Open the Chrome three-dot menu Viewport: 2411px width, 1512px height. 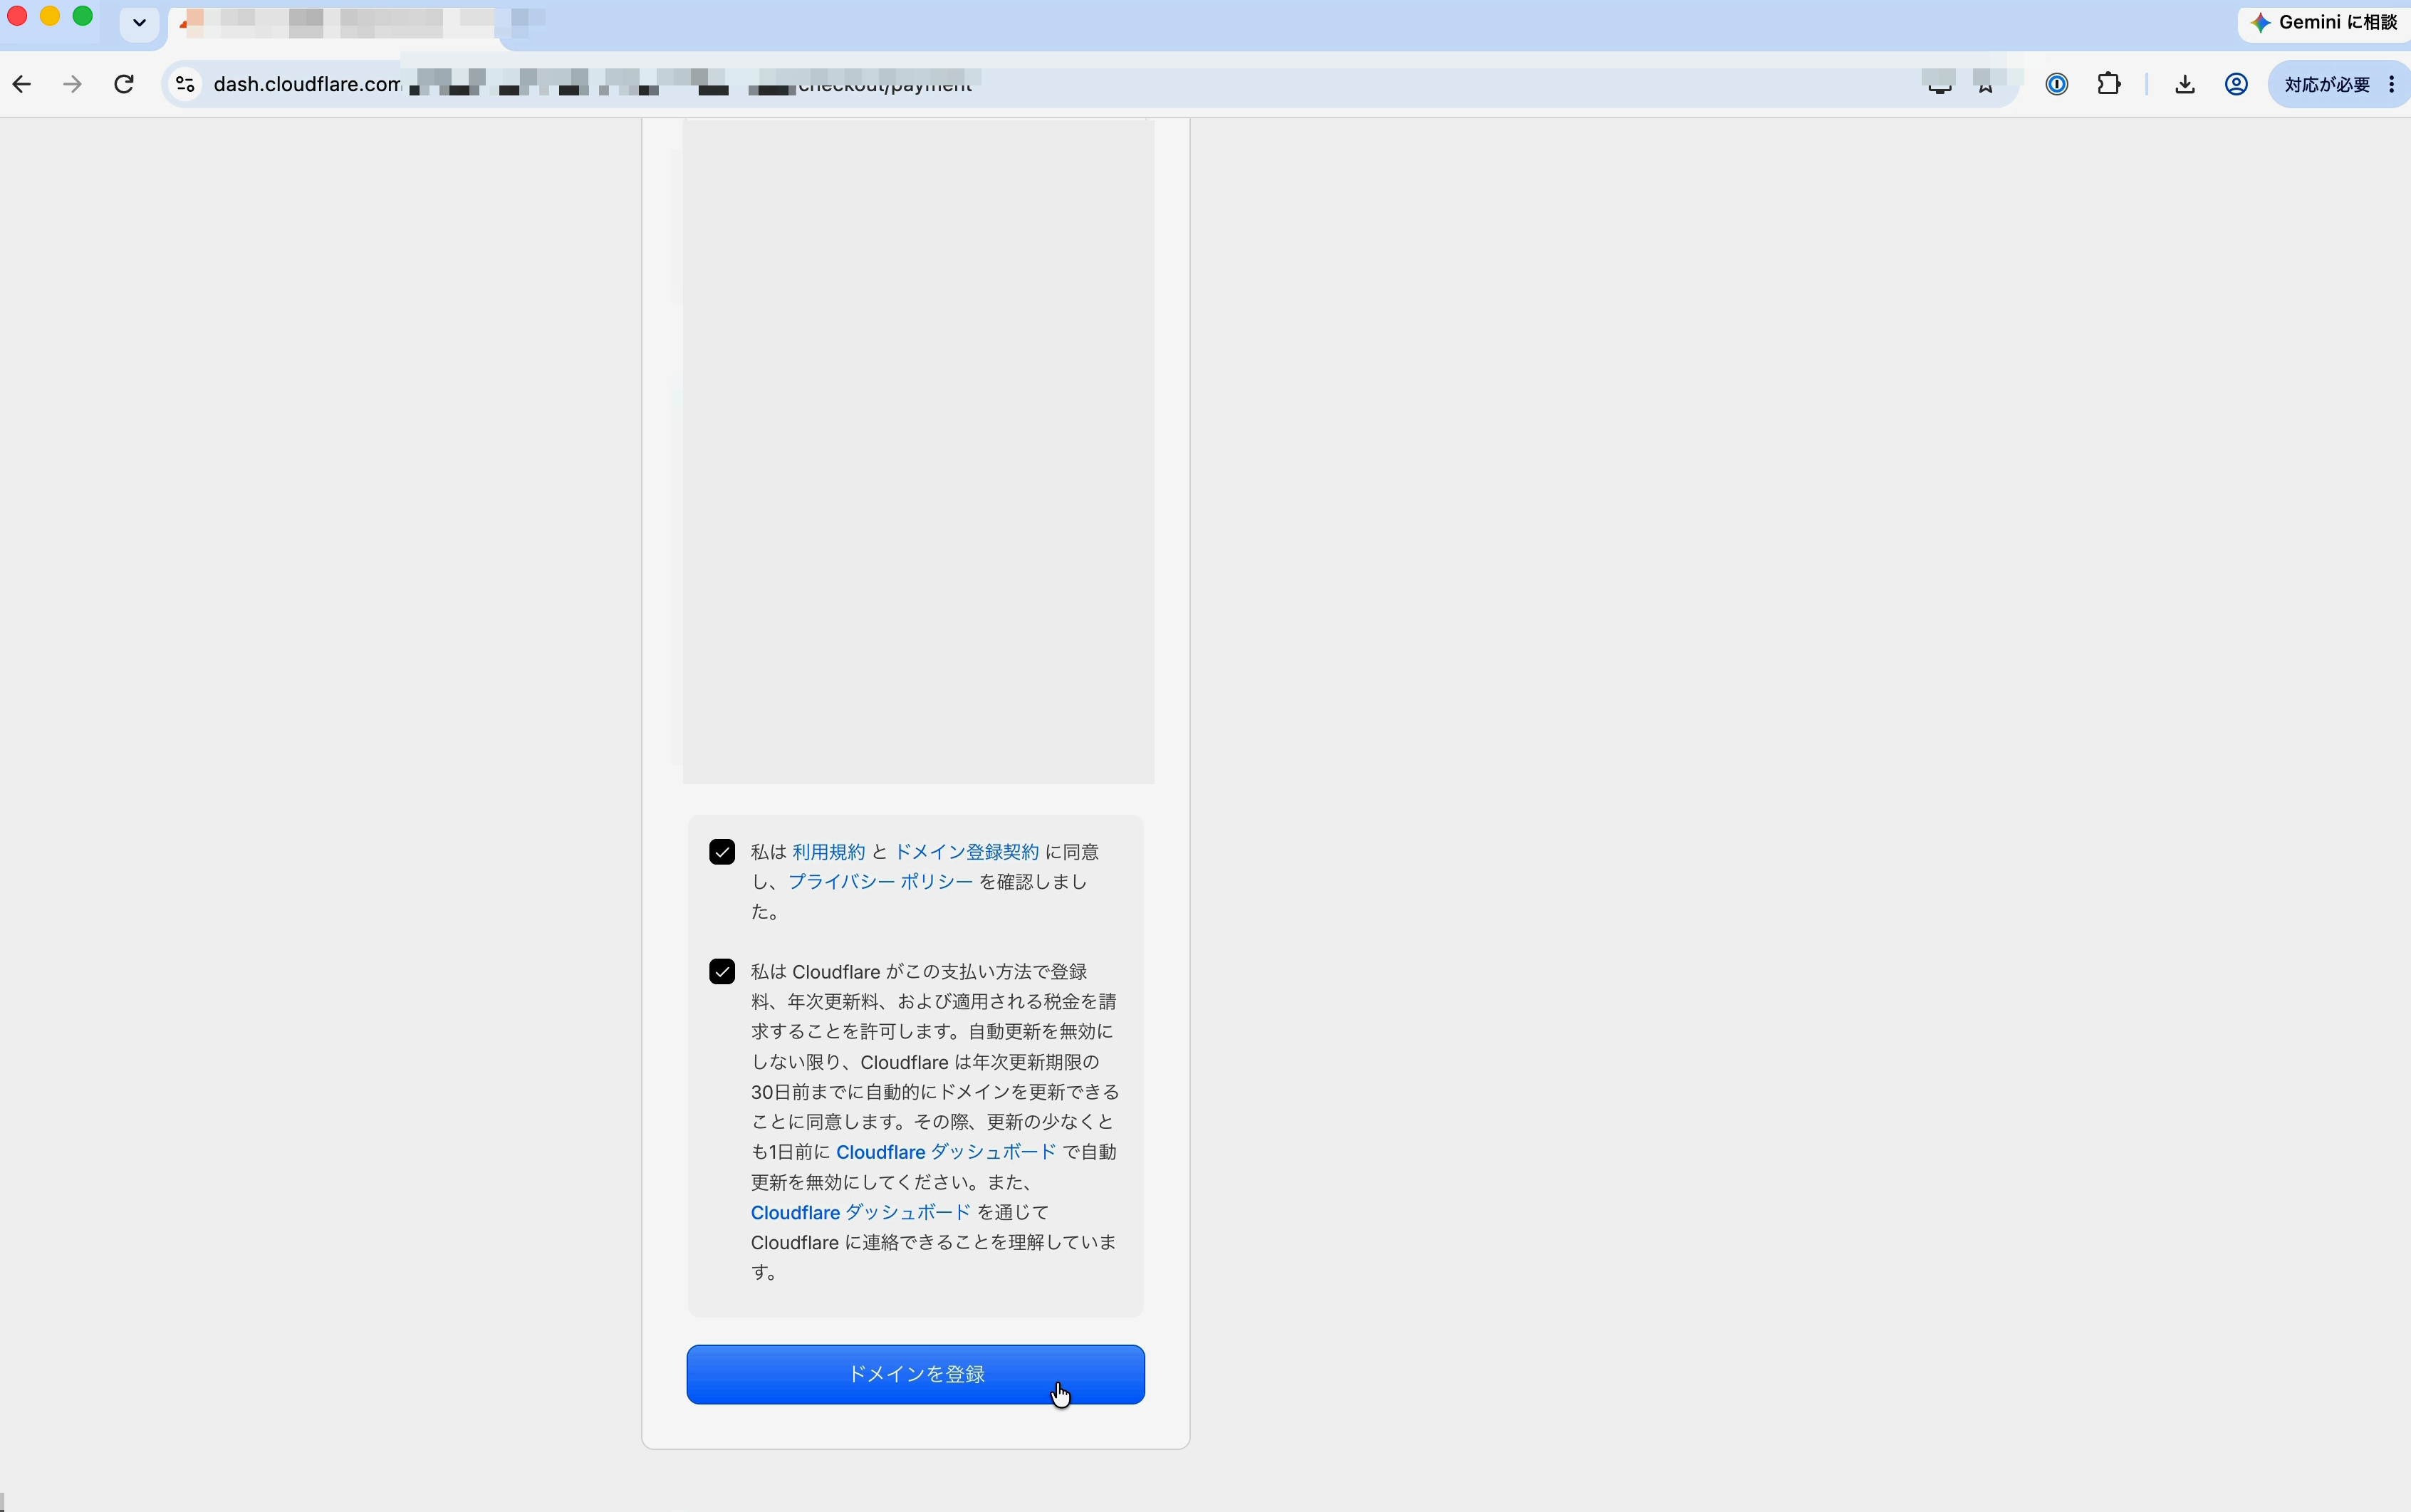2391,84
